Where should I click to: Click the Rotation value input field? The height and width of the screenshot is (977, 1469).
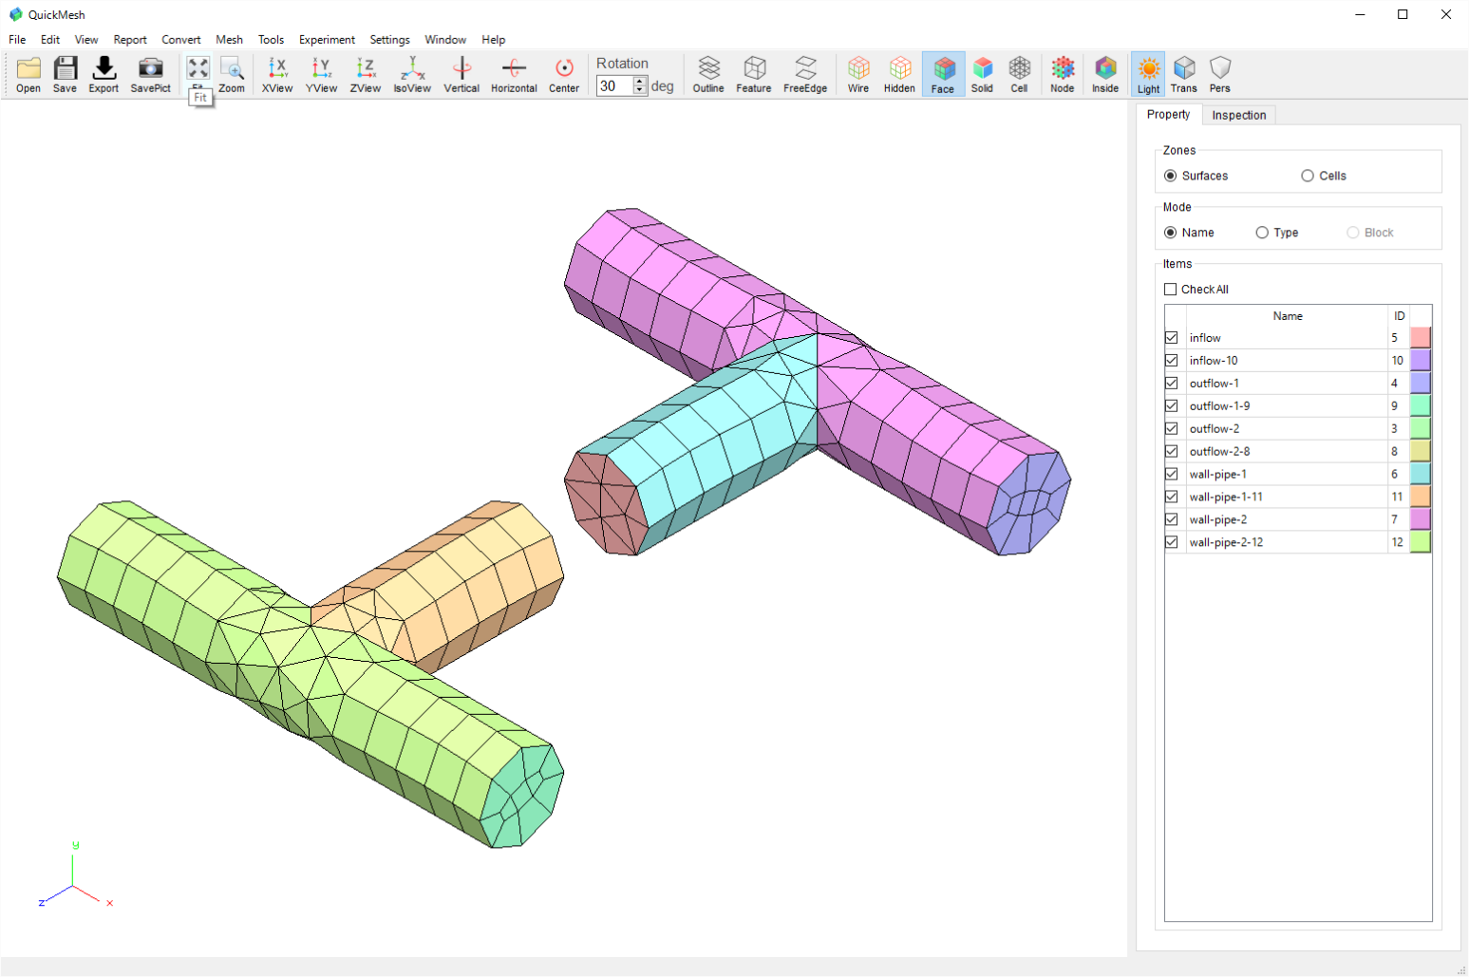click(614, 85)
